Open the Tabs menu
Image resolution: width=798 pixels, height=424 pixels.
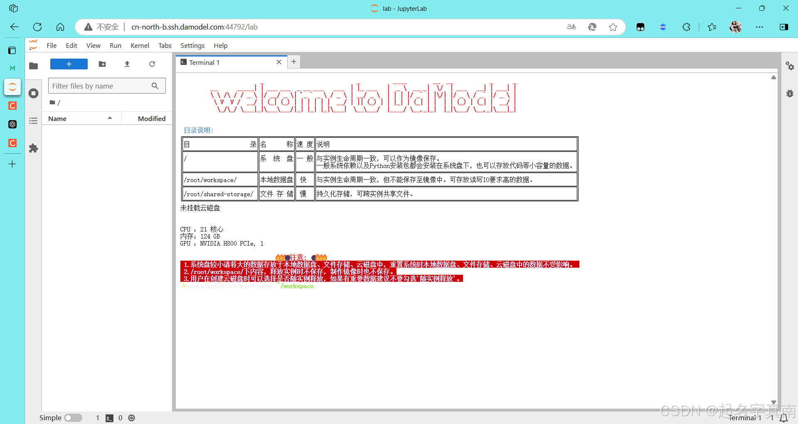pyautogui.click(x=165, y=46)
